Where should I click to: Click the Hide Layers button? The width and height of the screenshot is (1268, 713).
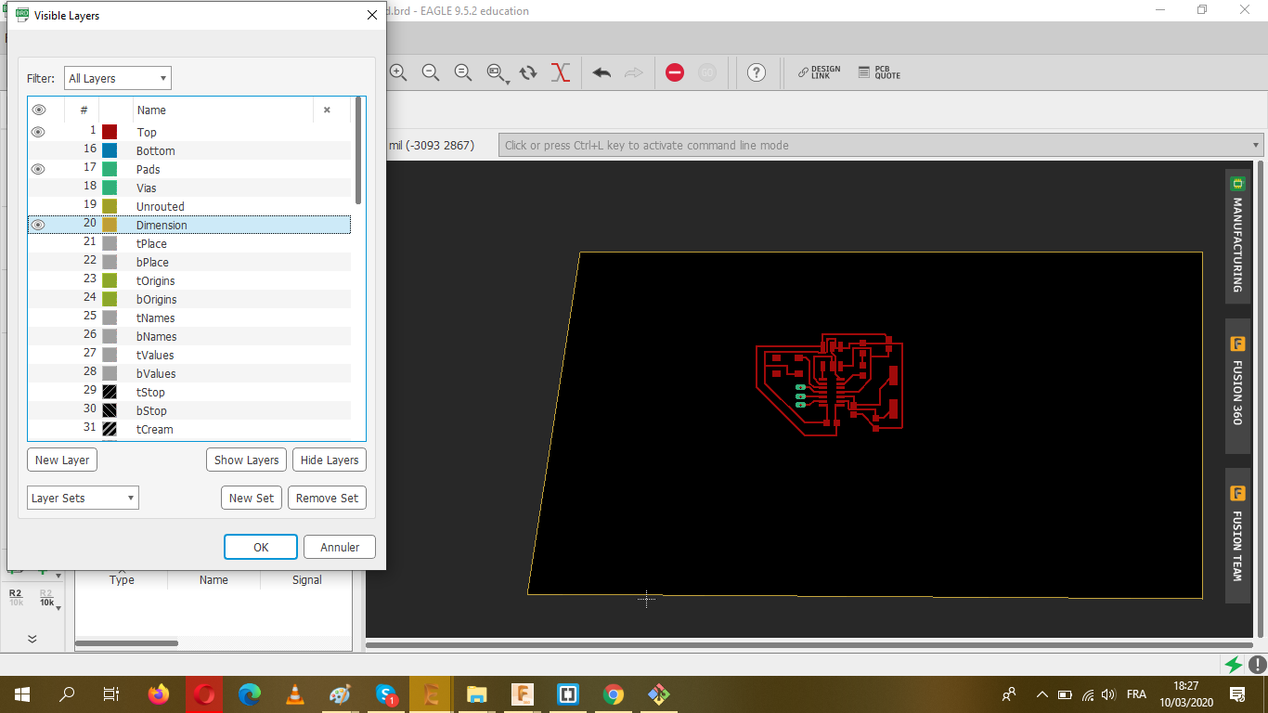330,460
